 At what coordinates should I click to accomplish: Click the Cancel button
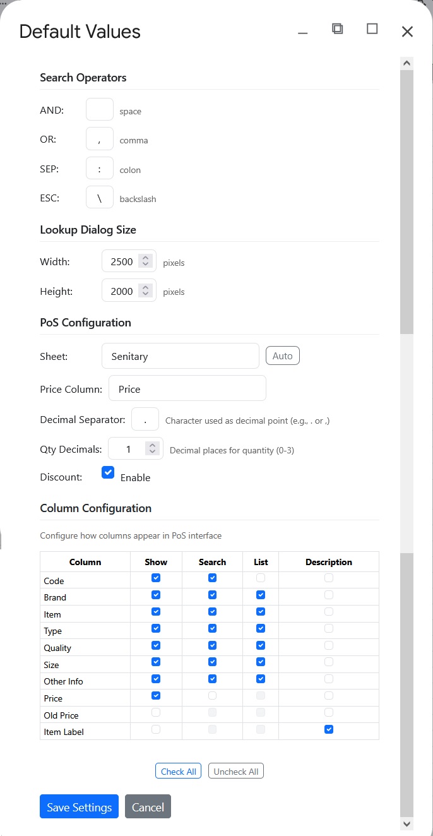148,806
